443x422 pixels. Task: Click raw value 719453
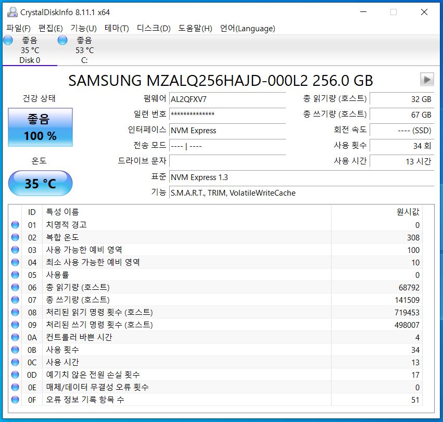(407, 312)
